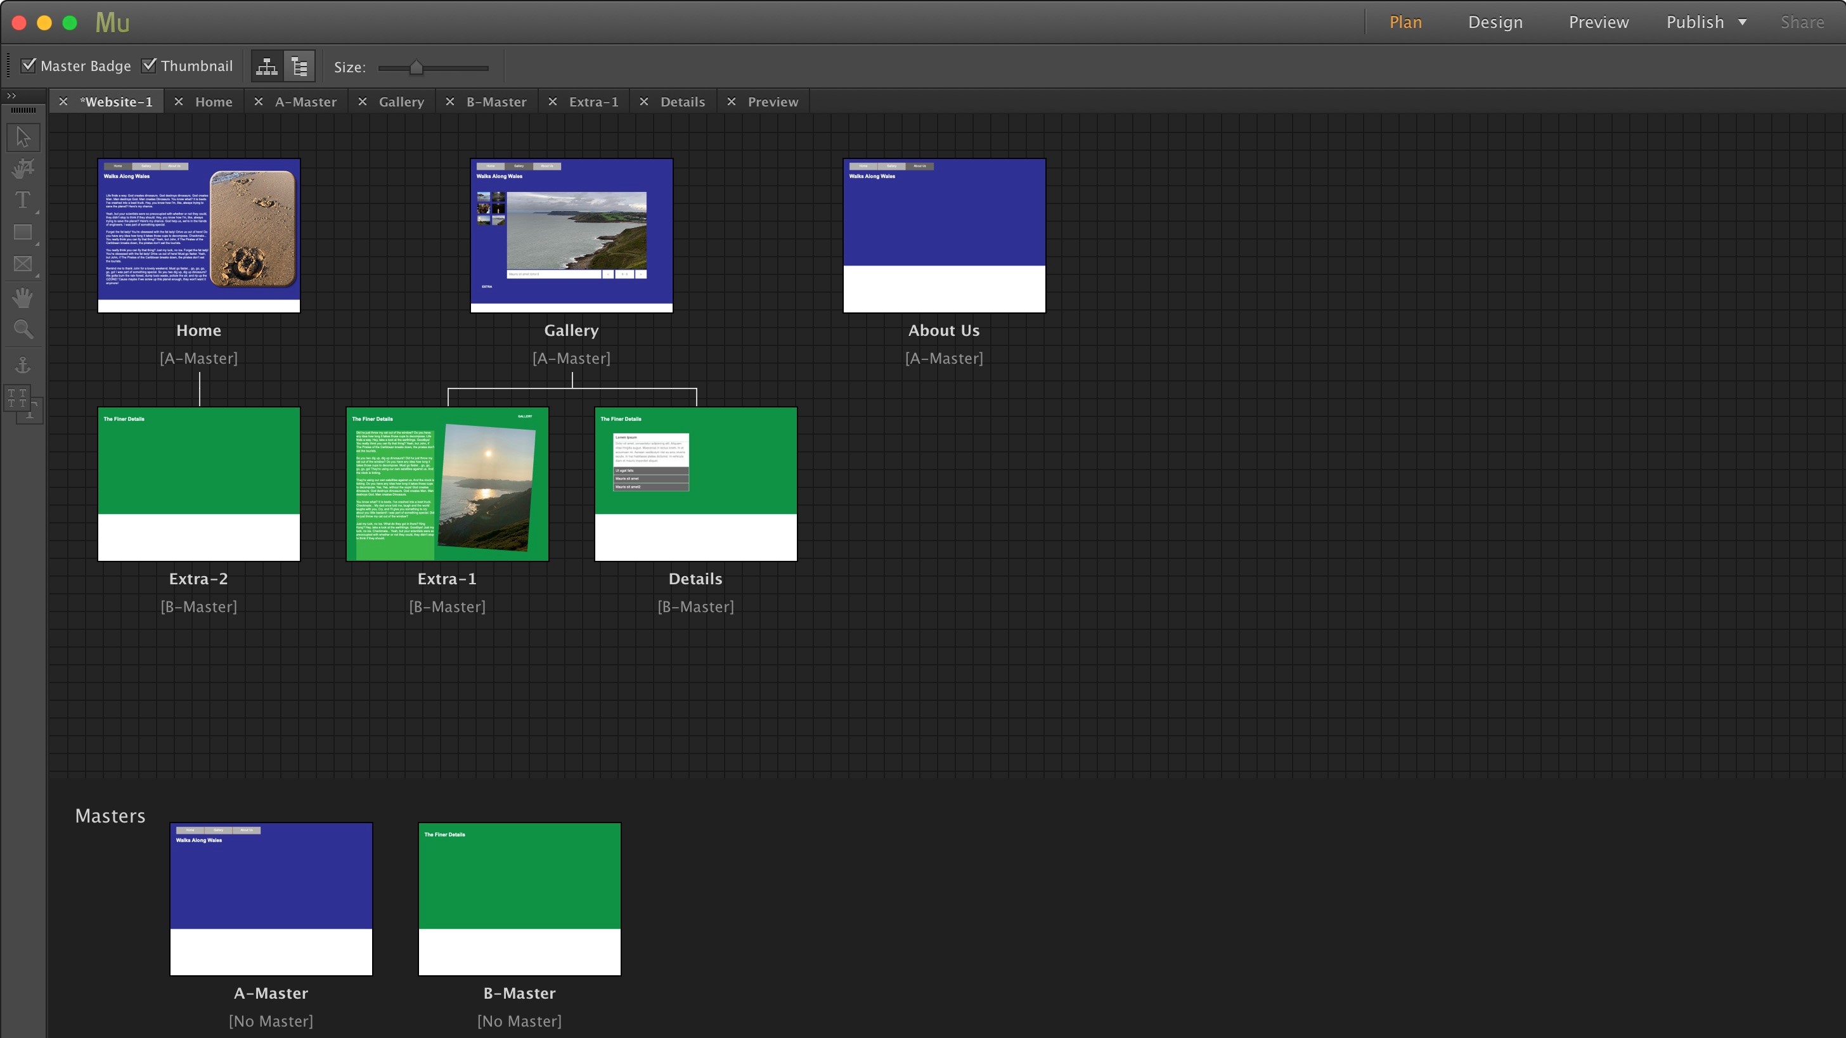
Task: Click the Share button
Action: click(1802, 22)
